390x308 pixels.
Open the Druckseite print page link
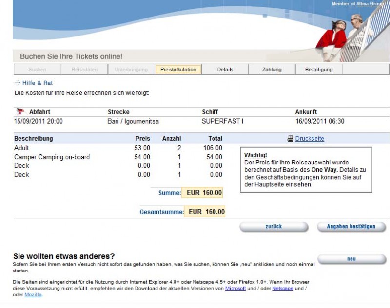tap(310, 139)
